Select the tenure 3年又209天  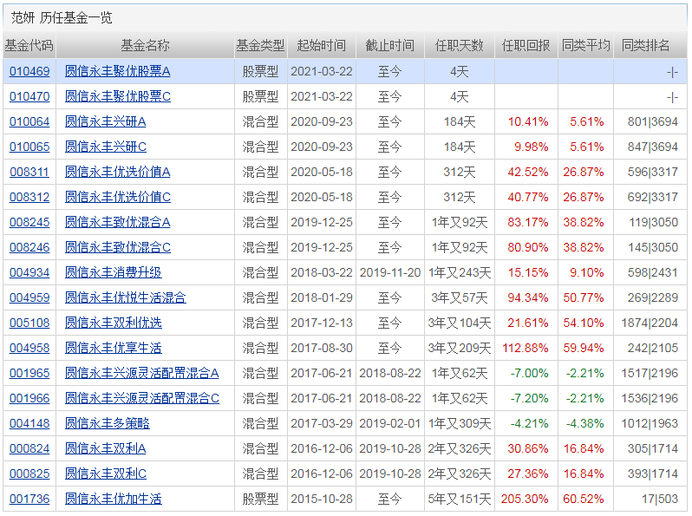coord(460,349)
